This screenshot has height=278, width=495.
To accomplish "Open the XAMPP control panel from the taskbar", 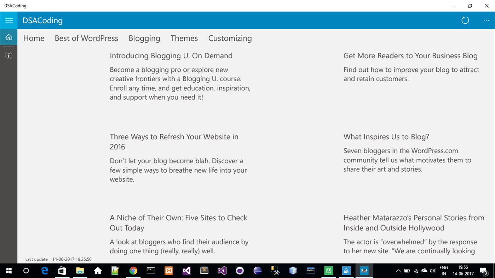I will (169, 271).
